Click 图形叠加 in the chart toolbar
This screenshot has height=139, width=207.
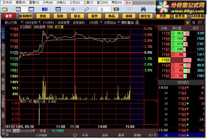coord(128,23)
